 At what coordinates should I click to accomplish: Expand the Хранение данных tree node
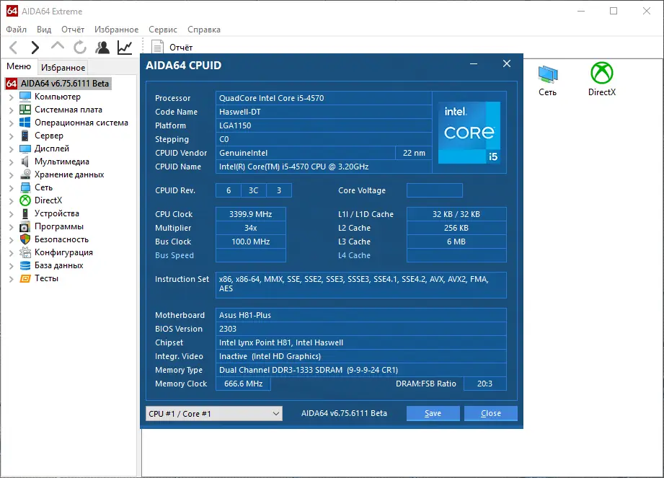click(x=12, y=175)
